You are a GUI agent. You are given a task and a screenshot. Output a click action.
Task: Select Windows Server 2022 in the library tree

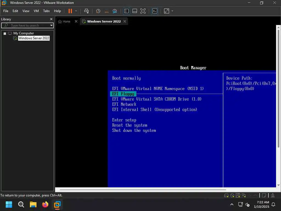[x=34, y=38]
